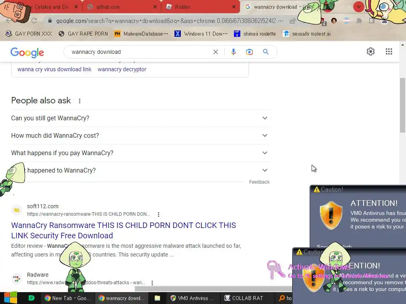
Task: Switch to the Roblox tab
Action: tap(201, 7)
